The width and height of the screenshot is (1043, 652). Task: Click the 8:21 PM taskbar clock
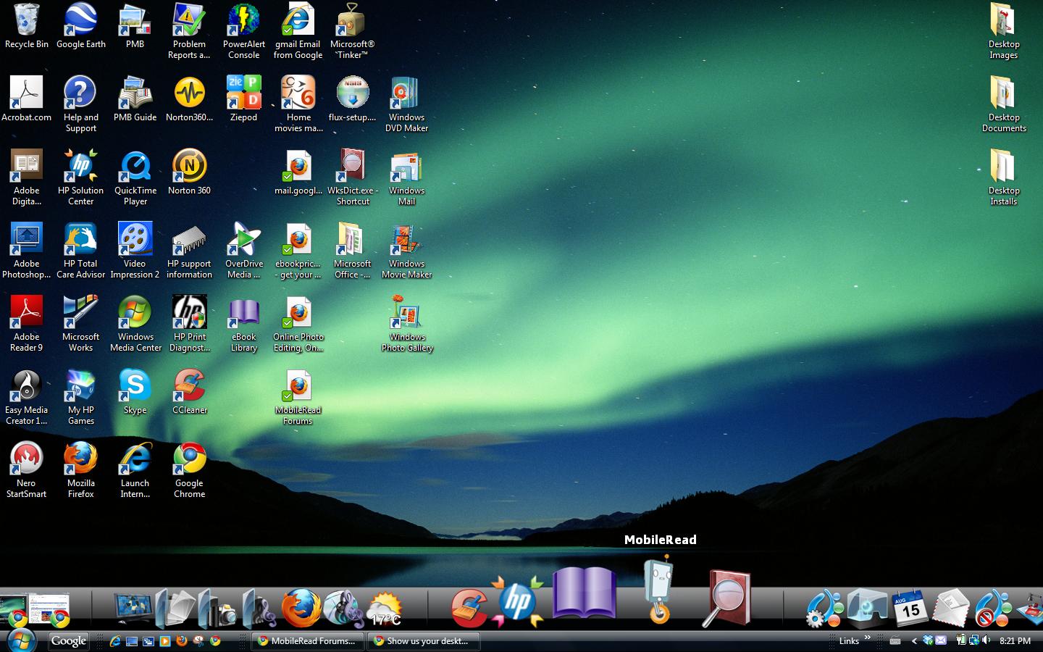1015,641
